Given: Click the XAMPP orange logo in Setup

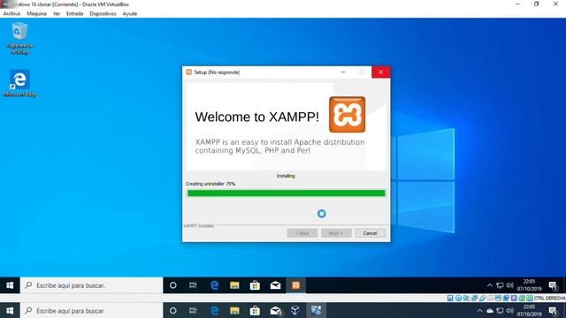Looking at the screenshot, I should (347, 114).
